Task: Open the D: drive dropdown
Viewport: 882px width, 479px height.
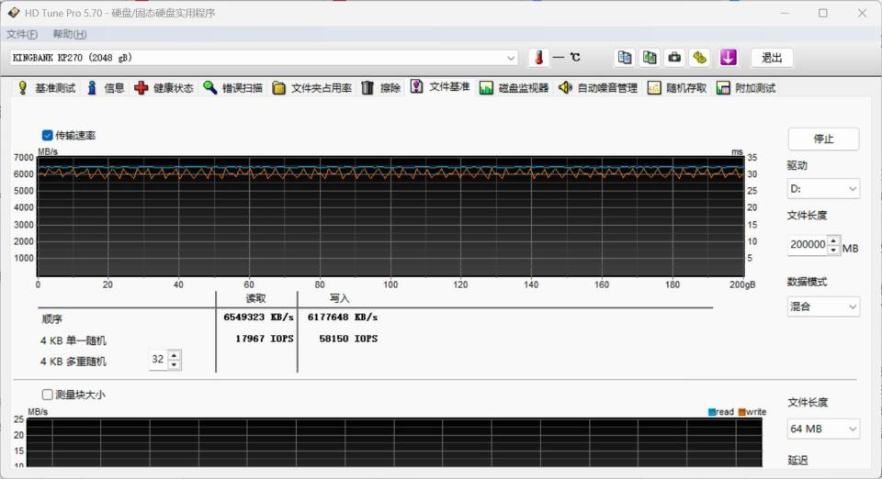Action: pos(823,189)
